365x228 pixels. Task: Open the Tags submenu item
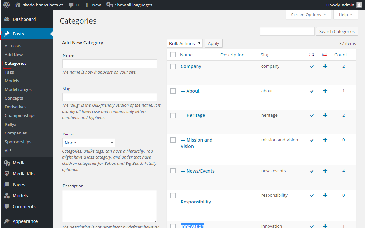click(9, 72)
